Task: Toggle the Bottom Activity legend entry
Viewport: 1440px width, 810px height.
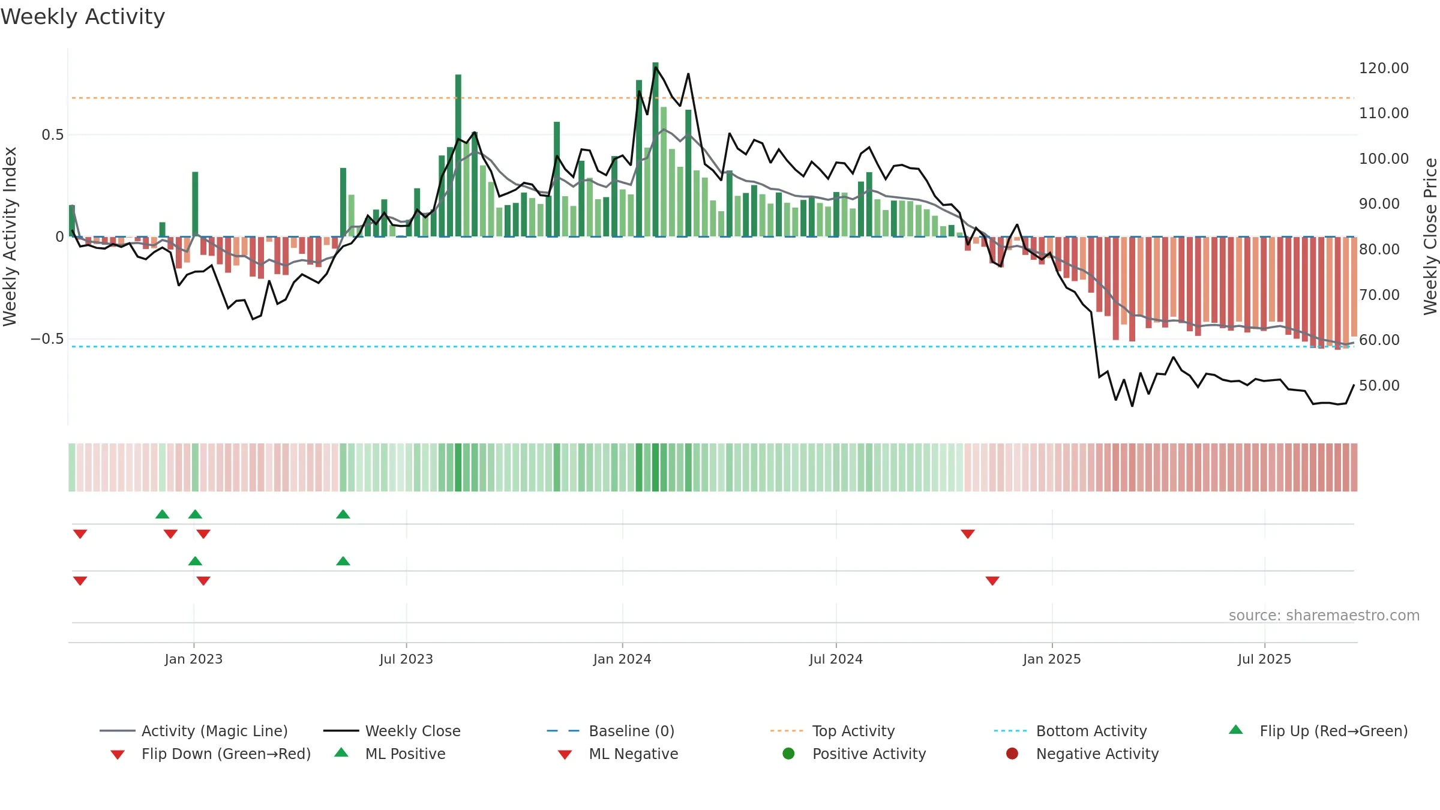Action: [1070, 731]
